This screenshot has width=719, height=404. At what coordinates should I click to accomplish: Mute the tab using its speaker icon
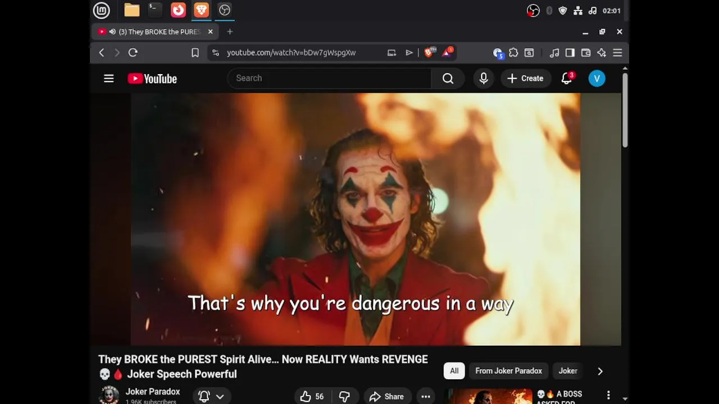tap(112, 32)
